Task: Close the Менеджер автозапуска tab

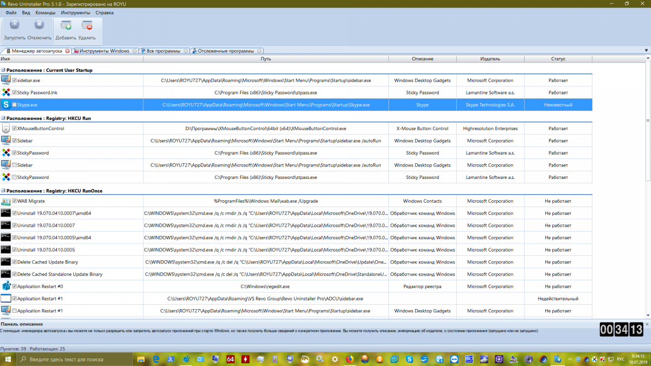Action: (67, 51)
